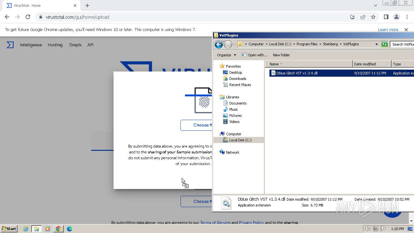Open the Intelligence menu on VirusTotal
Viewport: 414px width, 233px height.
(x=31, y=45)
